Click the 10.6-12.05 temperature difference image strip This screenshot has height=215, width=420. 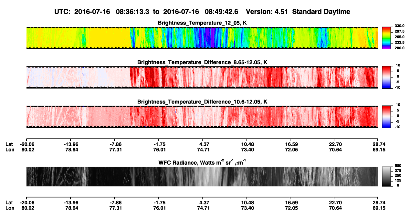[202, 116]
